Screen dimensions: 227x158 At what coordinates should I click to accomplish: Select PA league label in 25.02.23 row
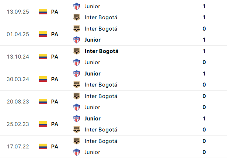tap(55, 124)
